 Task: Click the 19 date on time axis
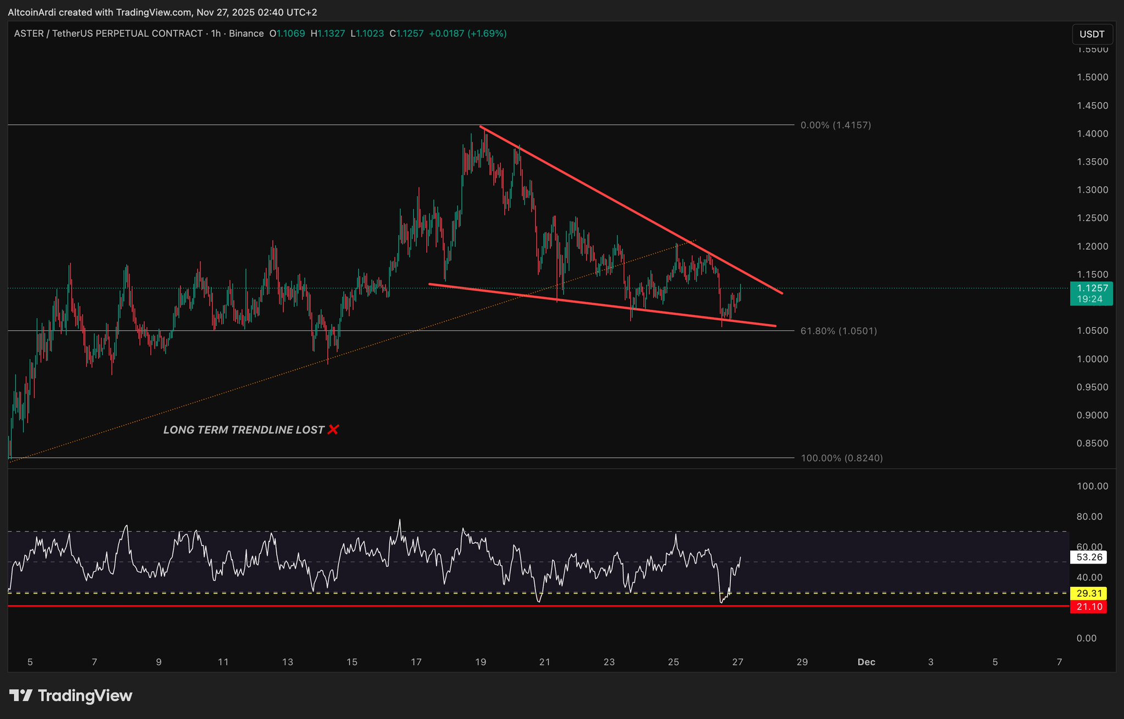(480, 662)
